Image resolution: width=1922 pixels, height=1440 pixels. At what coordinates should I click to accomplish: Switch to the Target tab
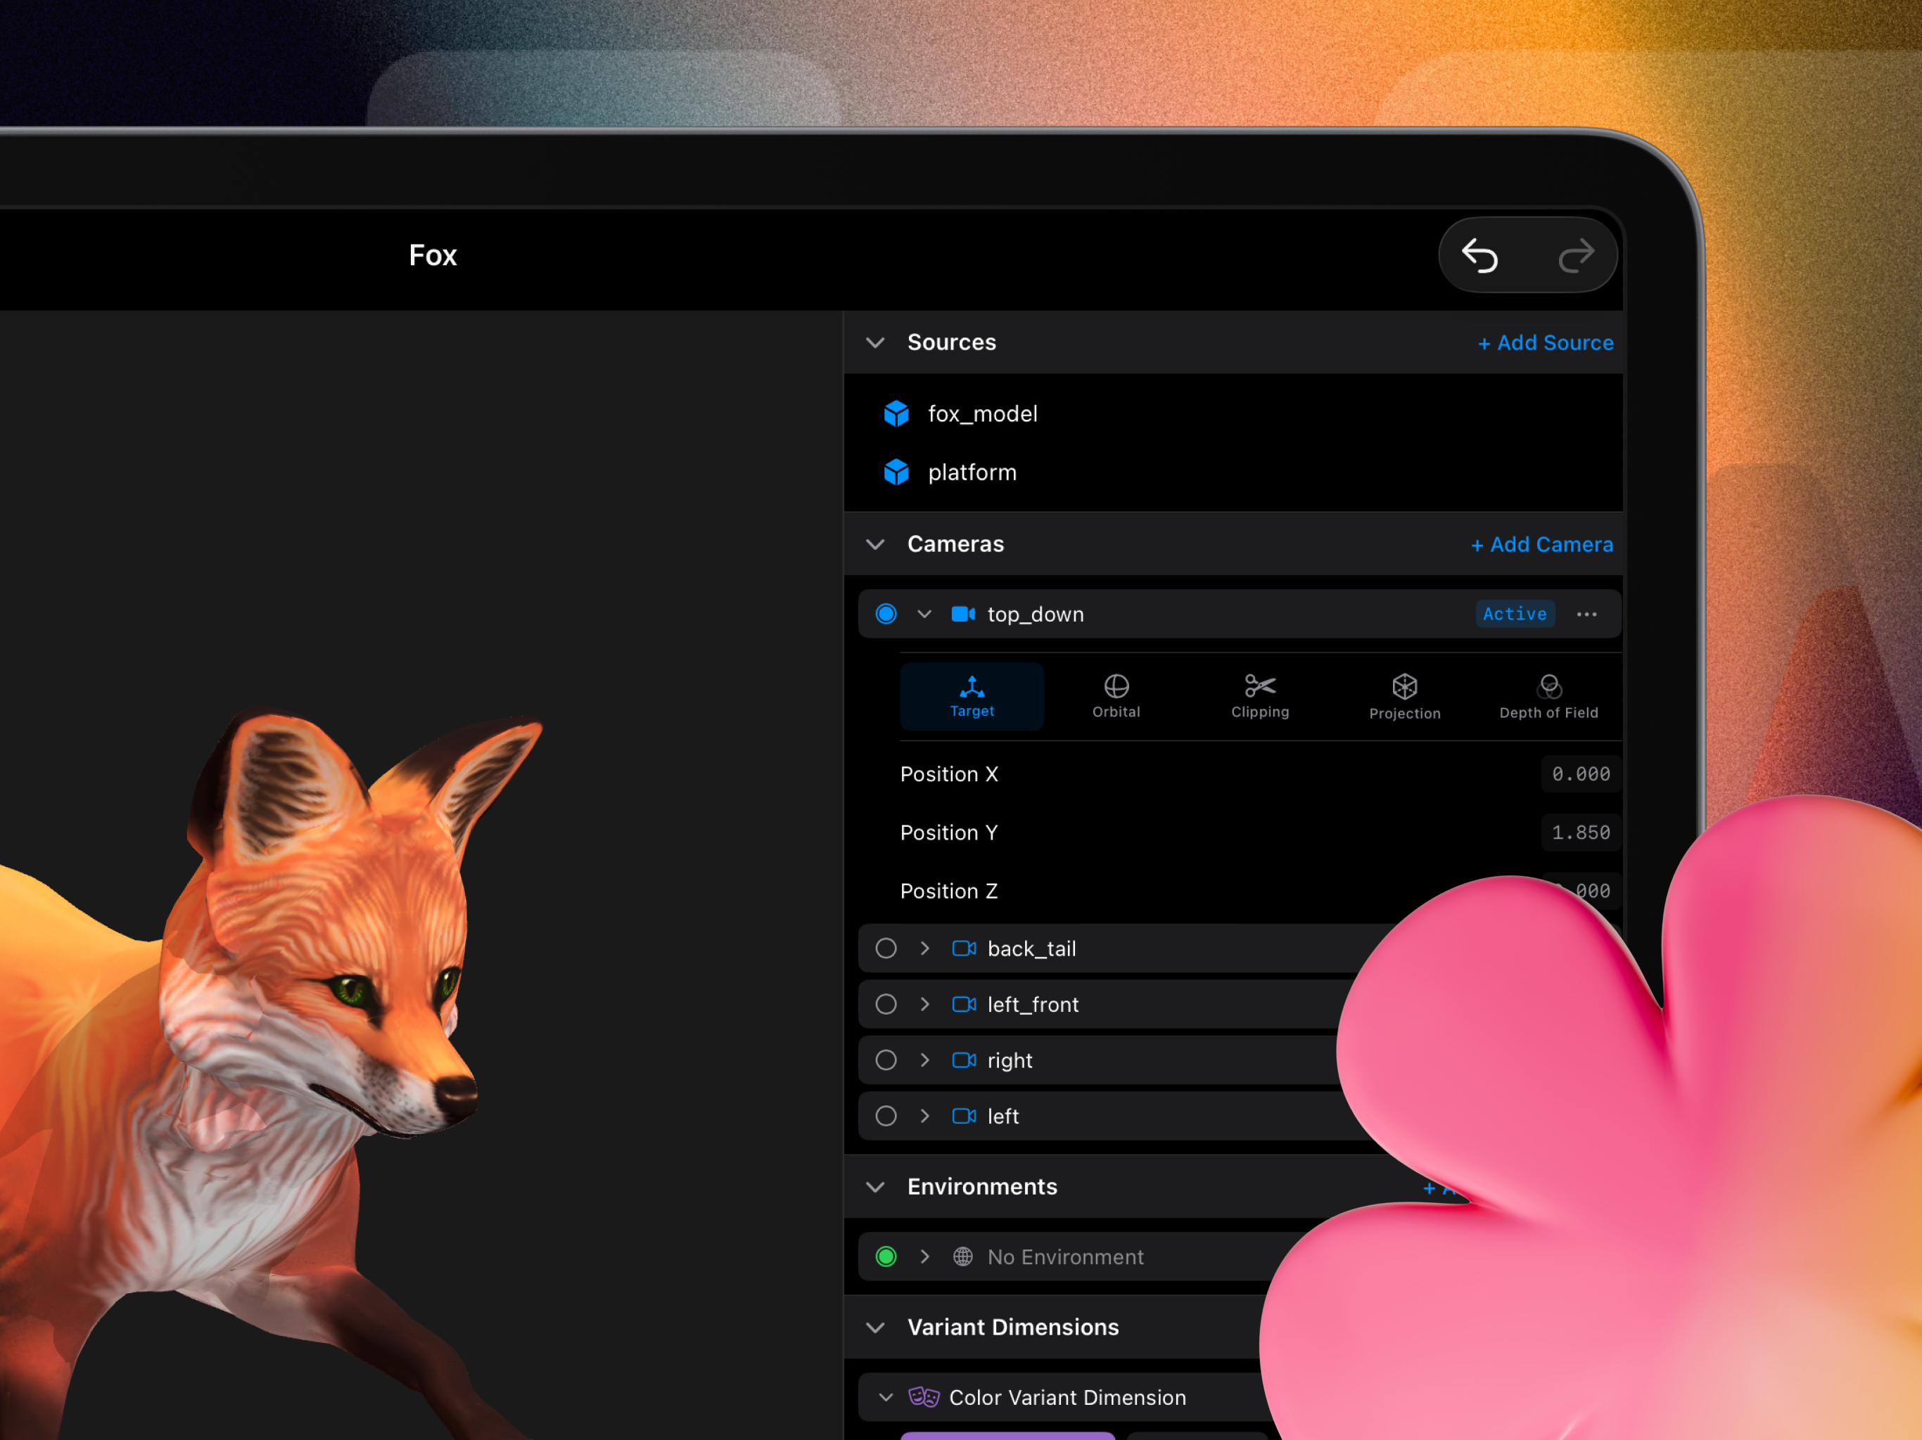972,697
